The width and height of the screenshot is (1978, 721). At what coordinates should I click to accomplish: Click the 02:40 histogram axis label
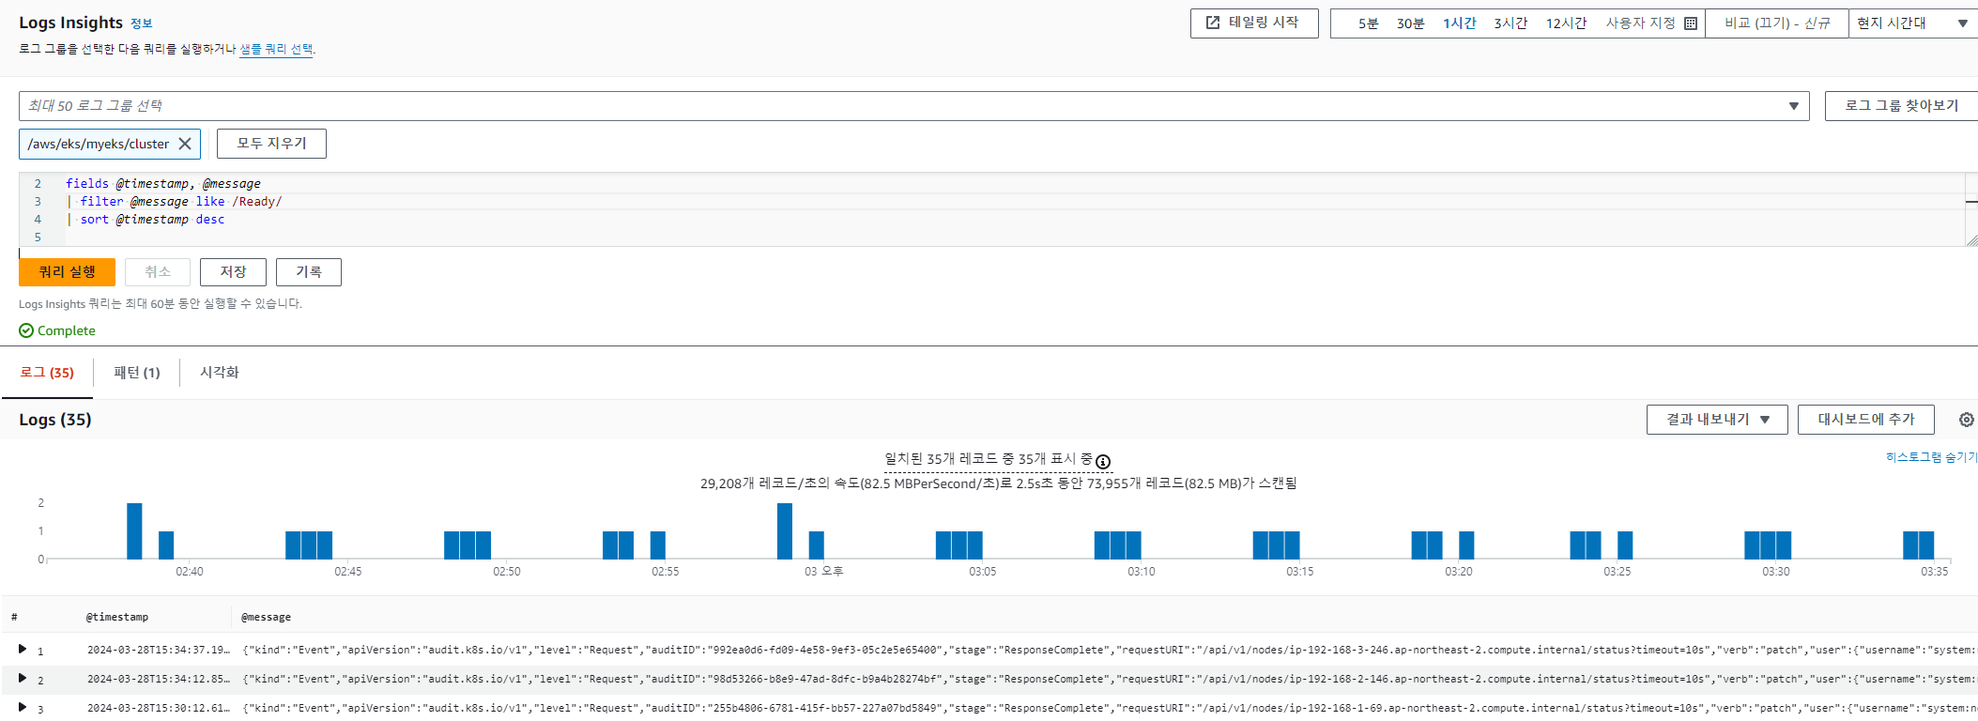tap(190, 571)
